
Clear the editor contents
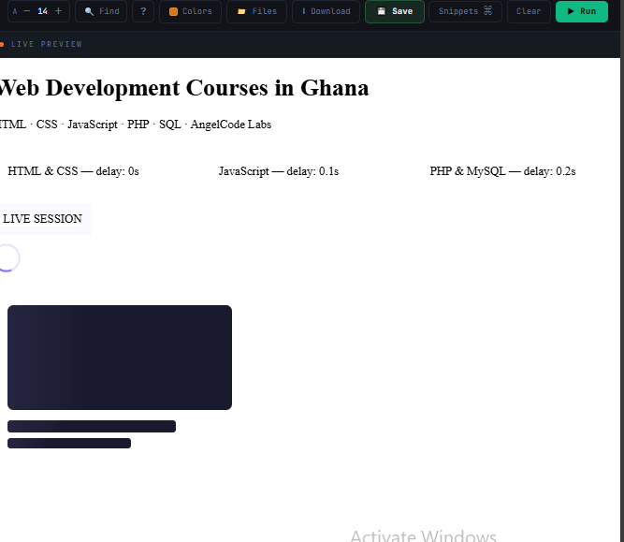pos(529,11)
